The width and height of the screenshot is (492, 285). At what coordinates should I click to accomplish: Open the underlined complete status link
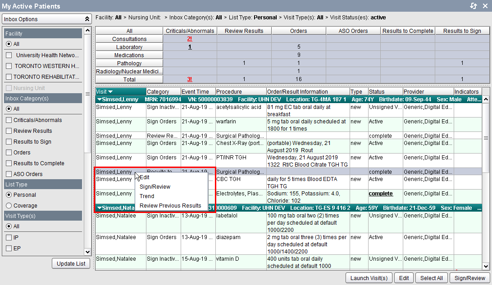[381, 194]
